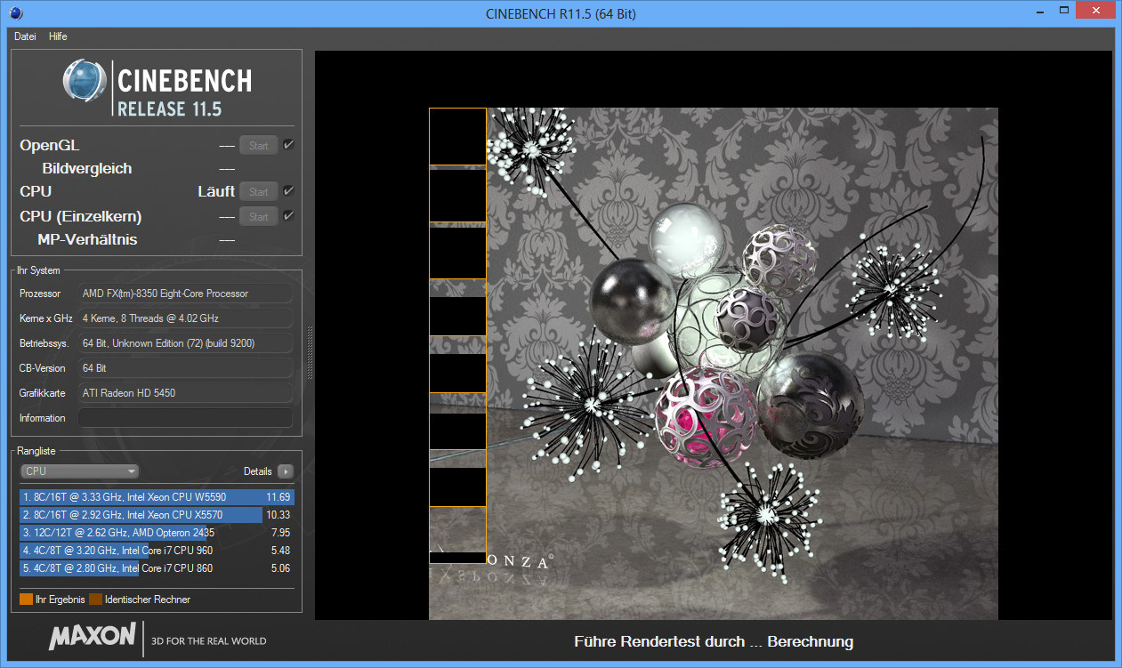Open the Hilfe menu

click(x=58, y=36)
